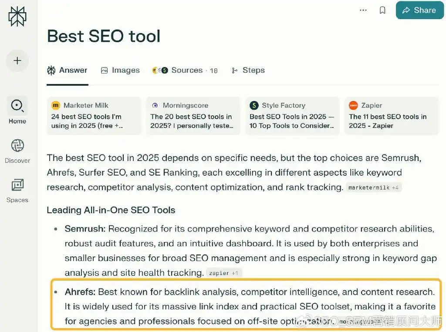The height and width of the screenshot is (332, 446).
Task: Switch to the Images tab
Action: click(120, 70)
